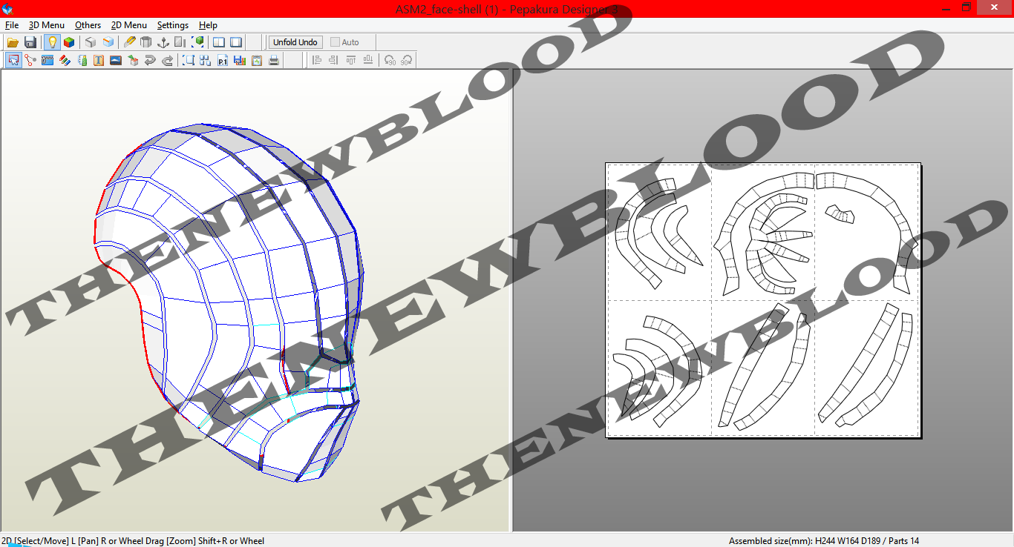The width and height of the screenshot is (1014, 547).
Task: Open a file with the folder icon
Action: (13, 42)
